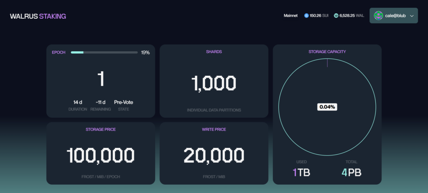The height and width of the screenshot is (193, 428).
Task: Click the REMAINING label
Action: pos(101,109)
